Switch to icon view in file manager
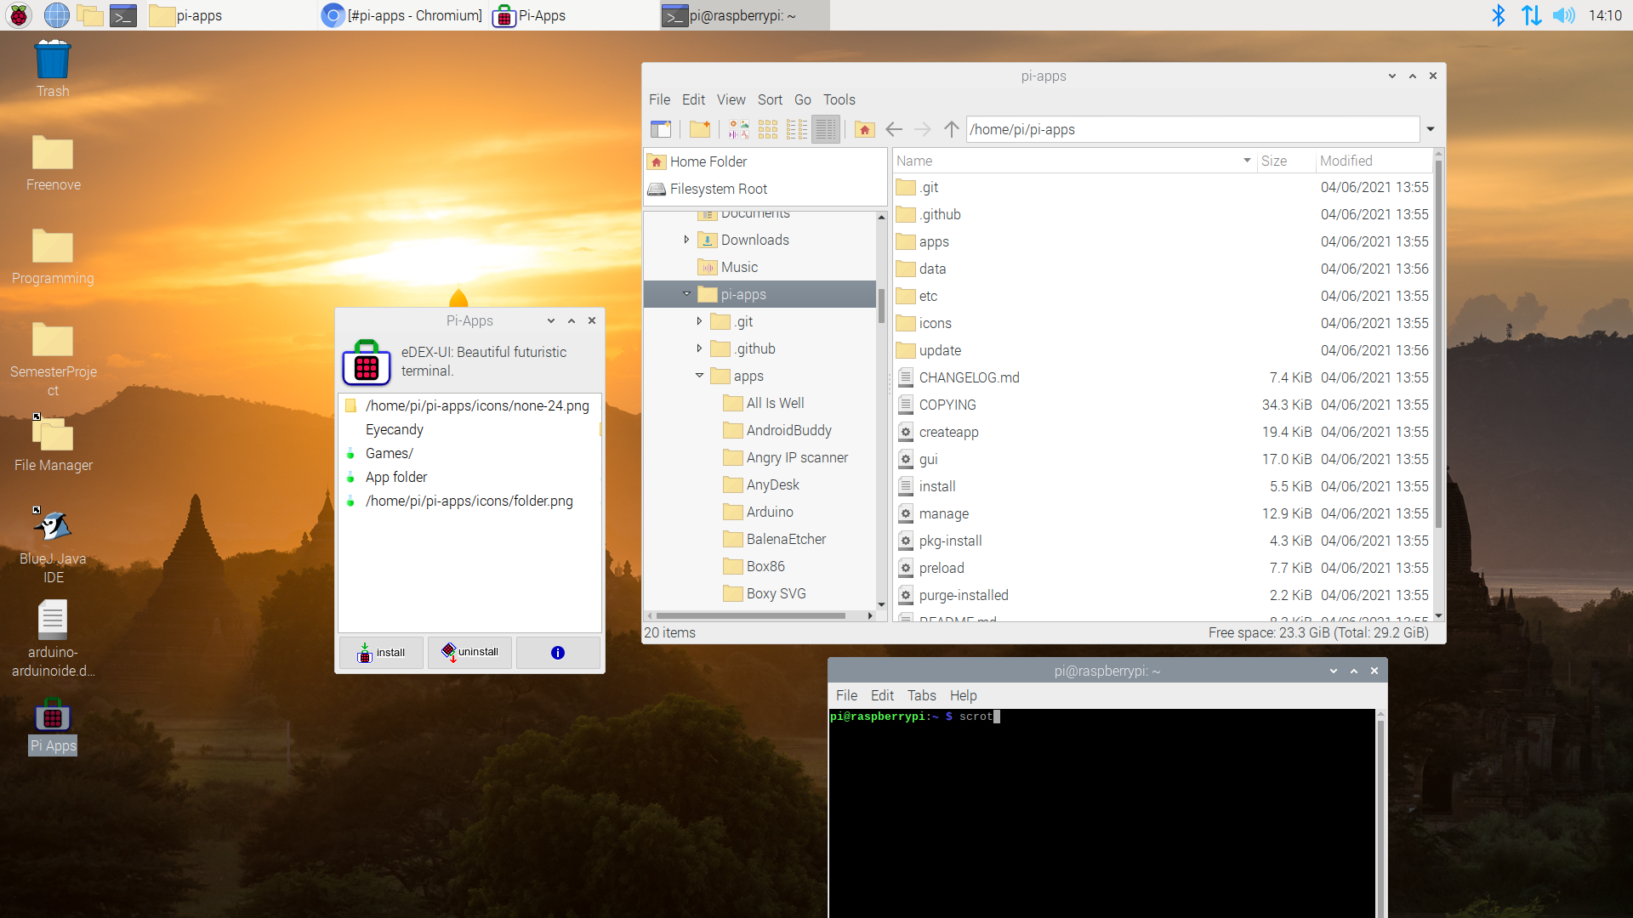This screenshot has height=918, width=1633. [768, 129]
